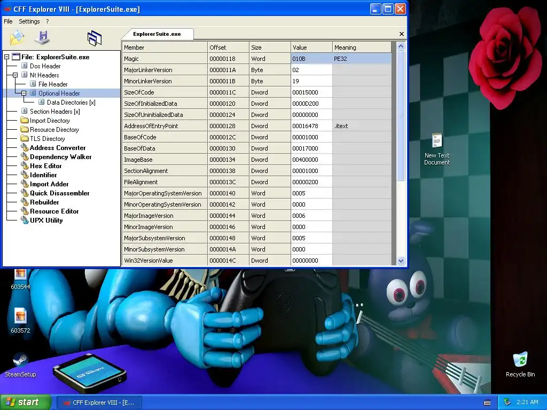Launch the Resource Editor tool icon
The height and width of the screenshot is (410, 547).
(x=25, y=211)
